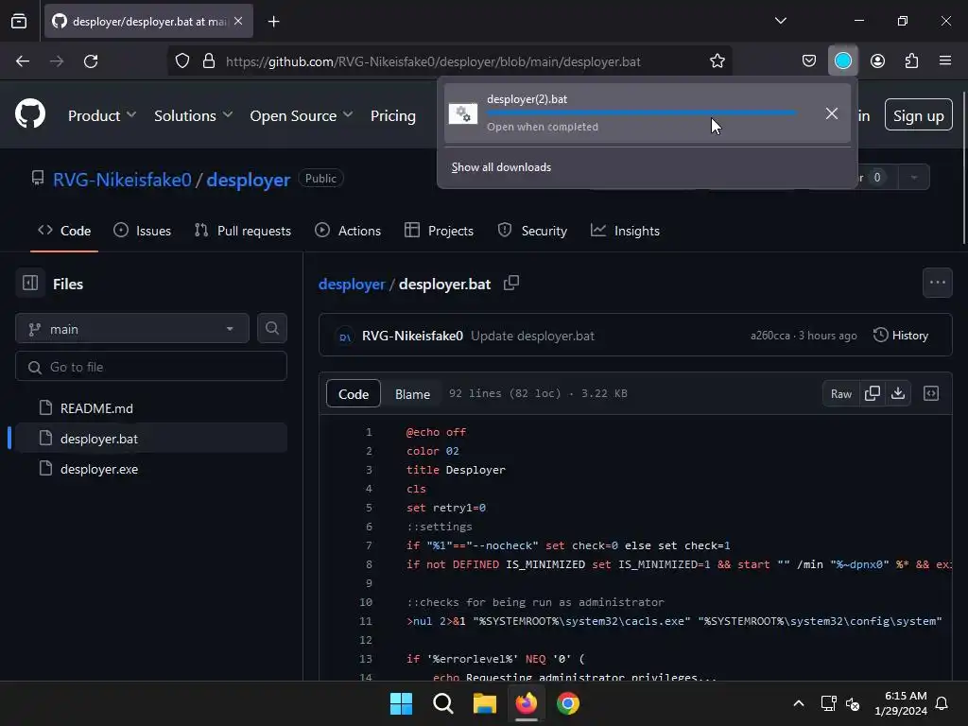Open the Pull requests tab
Image resolution: width=968 pixels, height=726 pixels.
[243, 231]
